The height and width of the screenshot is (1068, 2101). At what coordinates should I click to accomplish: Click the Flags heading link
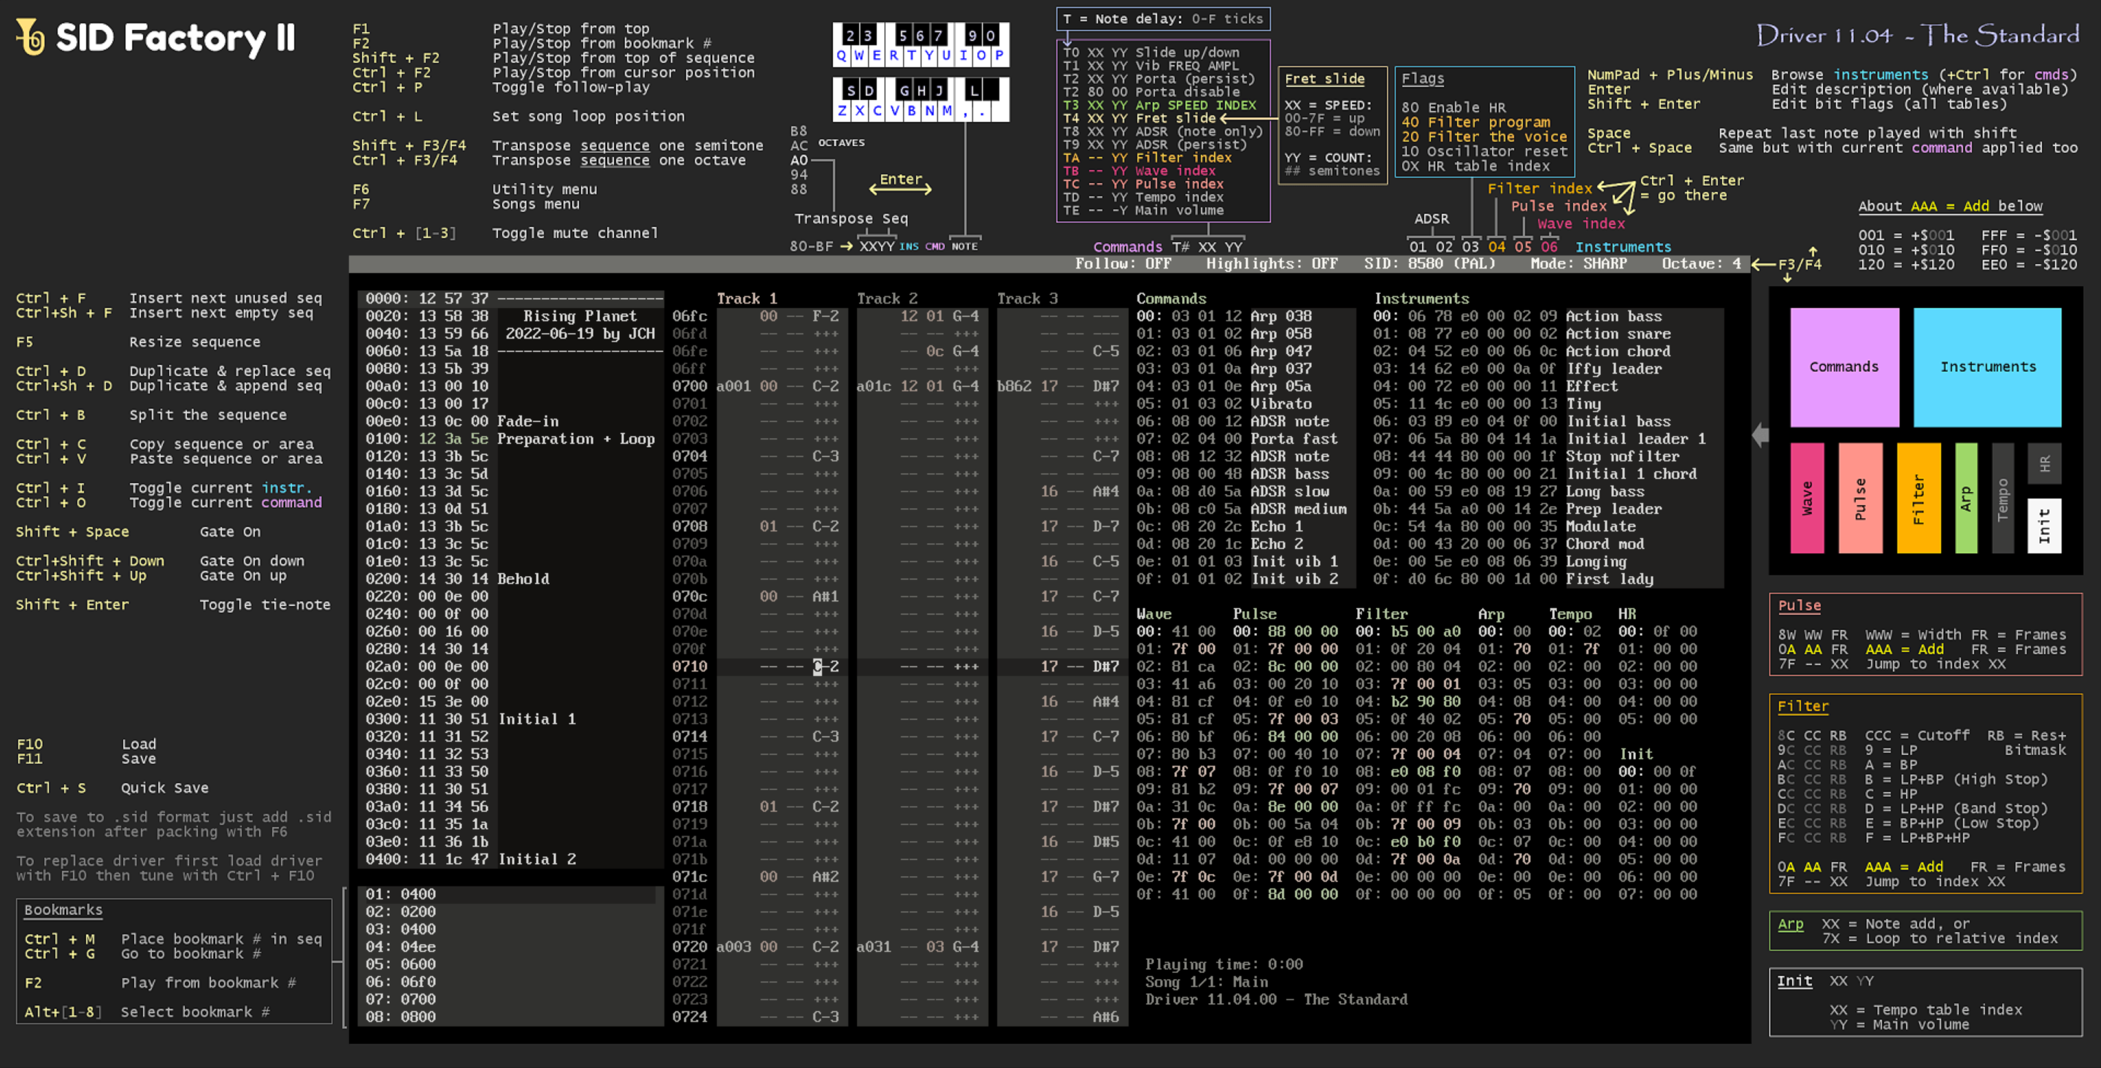[x=1422, y=79]
